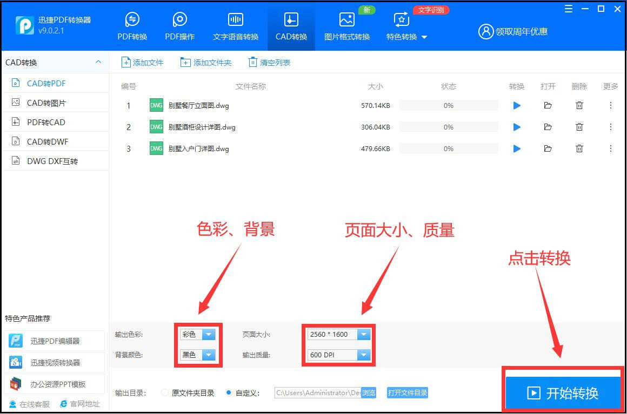Open the PDF转换 tab
The width and height of the screenshot is (627, 414).
(x=132, y=26)
